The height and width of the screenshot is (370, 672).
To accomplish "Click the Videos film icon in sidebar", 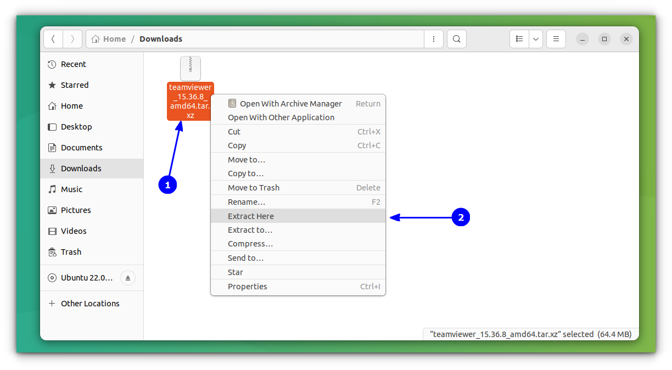I will pyautogui.click(x=52, y=231).
